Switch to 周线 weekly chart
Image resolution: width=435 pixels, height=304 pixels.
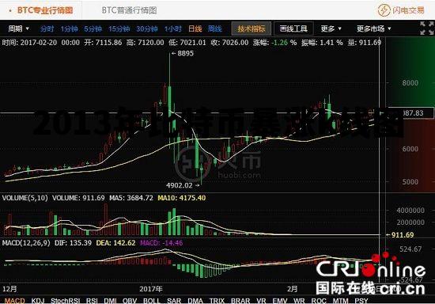214,28
